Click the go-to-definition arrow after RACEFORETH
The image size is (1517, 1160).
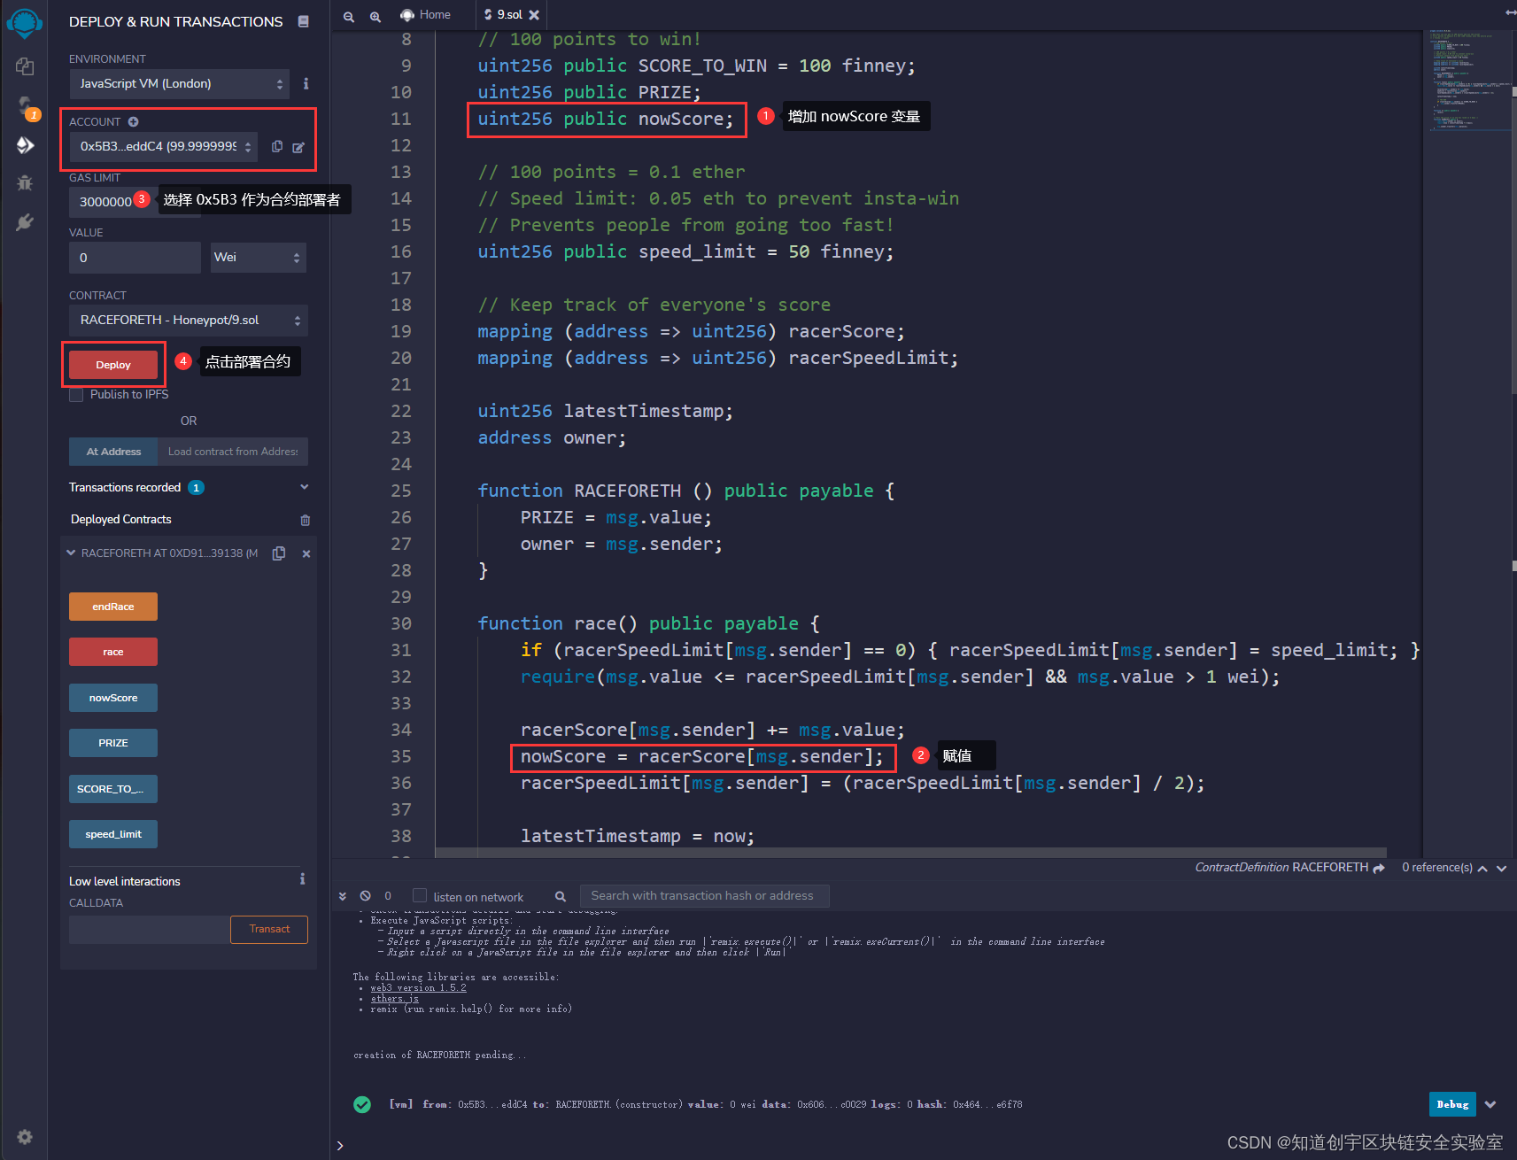(1379, 868)
